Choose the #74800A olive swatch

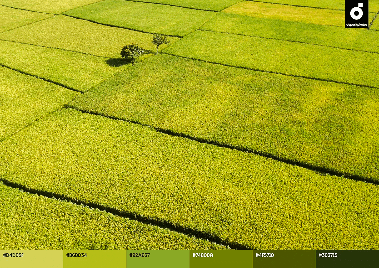pyautogui.click(x=221, y=259)
